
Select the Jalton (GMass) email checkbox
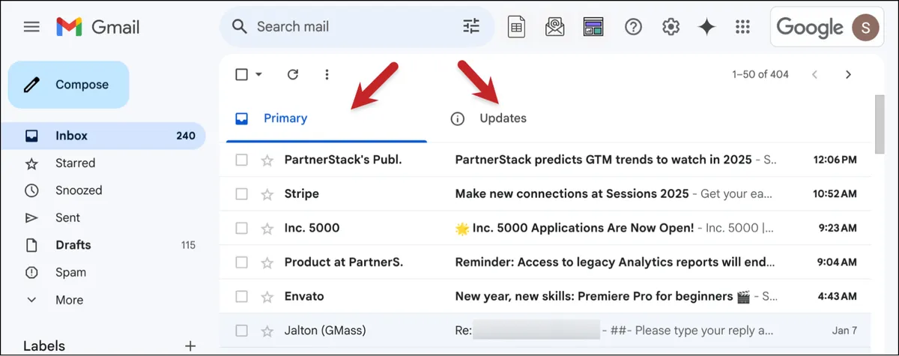tap(241, 331)
